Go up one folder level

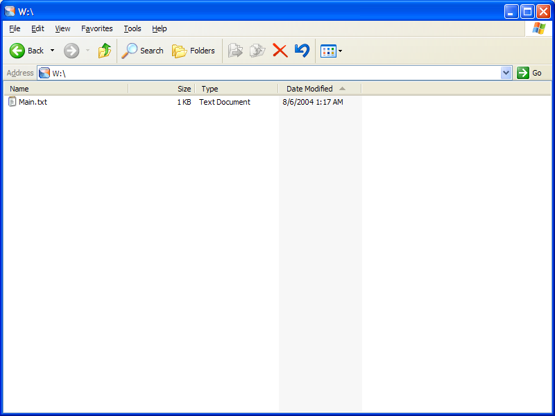(x=105, y=51)
